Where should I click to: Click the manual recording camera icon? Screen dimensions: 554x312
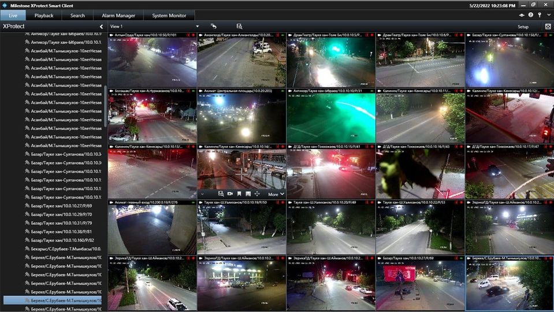click(230, 194)
